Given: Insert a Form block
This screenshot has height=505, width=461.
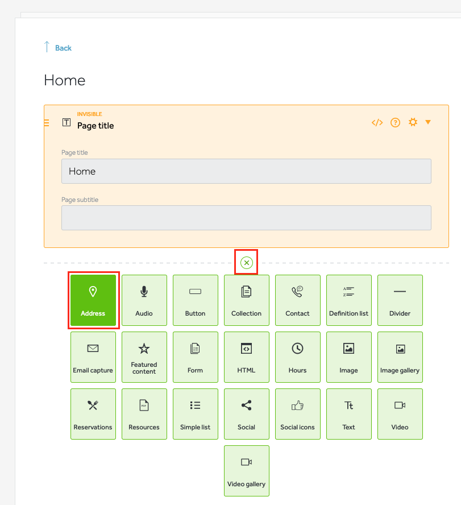Looking at the screenshot, I should click(195, 357).
